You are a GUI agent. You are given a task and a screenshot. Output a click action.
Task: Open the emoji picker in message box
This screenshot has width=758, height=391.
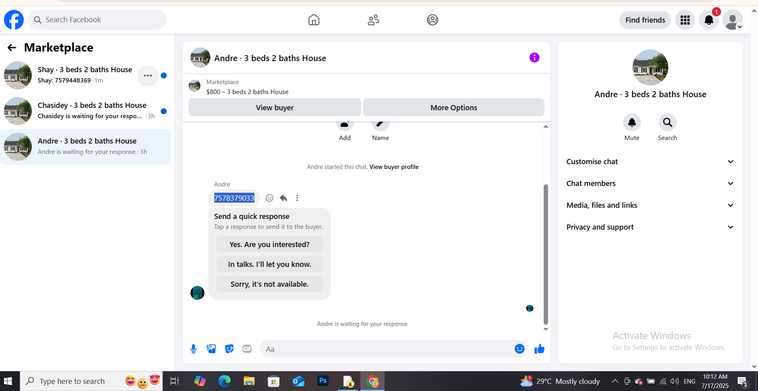click(519, 349)
